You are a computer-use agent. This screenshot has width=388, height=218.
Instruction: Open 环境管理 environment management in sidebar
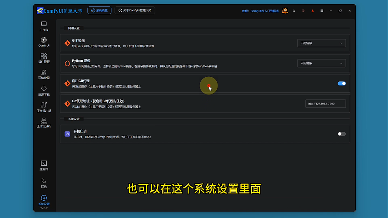coord(44,74)
